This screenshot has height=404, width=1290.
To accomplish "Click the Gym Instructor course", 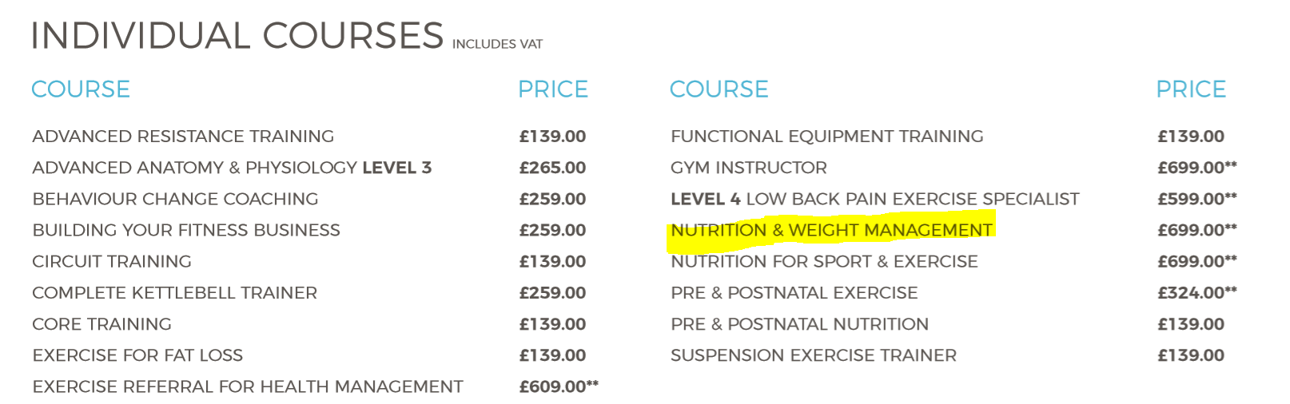I will click(x=749, y=168).
